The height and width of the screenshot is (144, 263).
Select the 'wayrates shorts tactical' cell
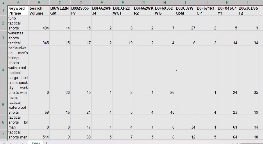(x=18, y=38)
